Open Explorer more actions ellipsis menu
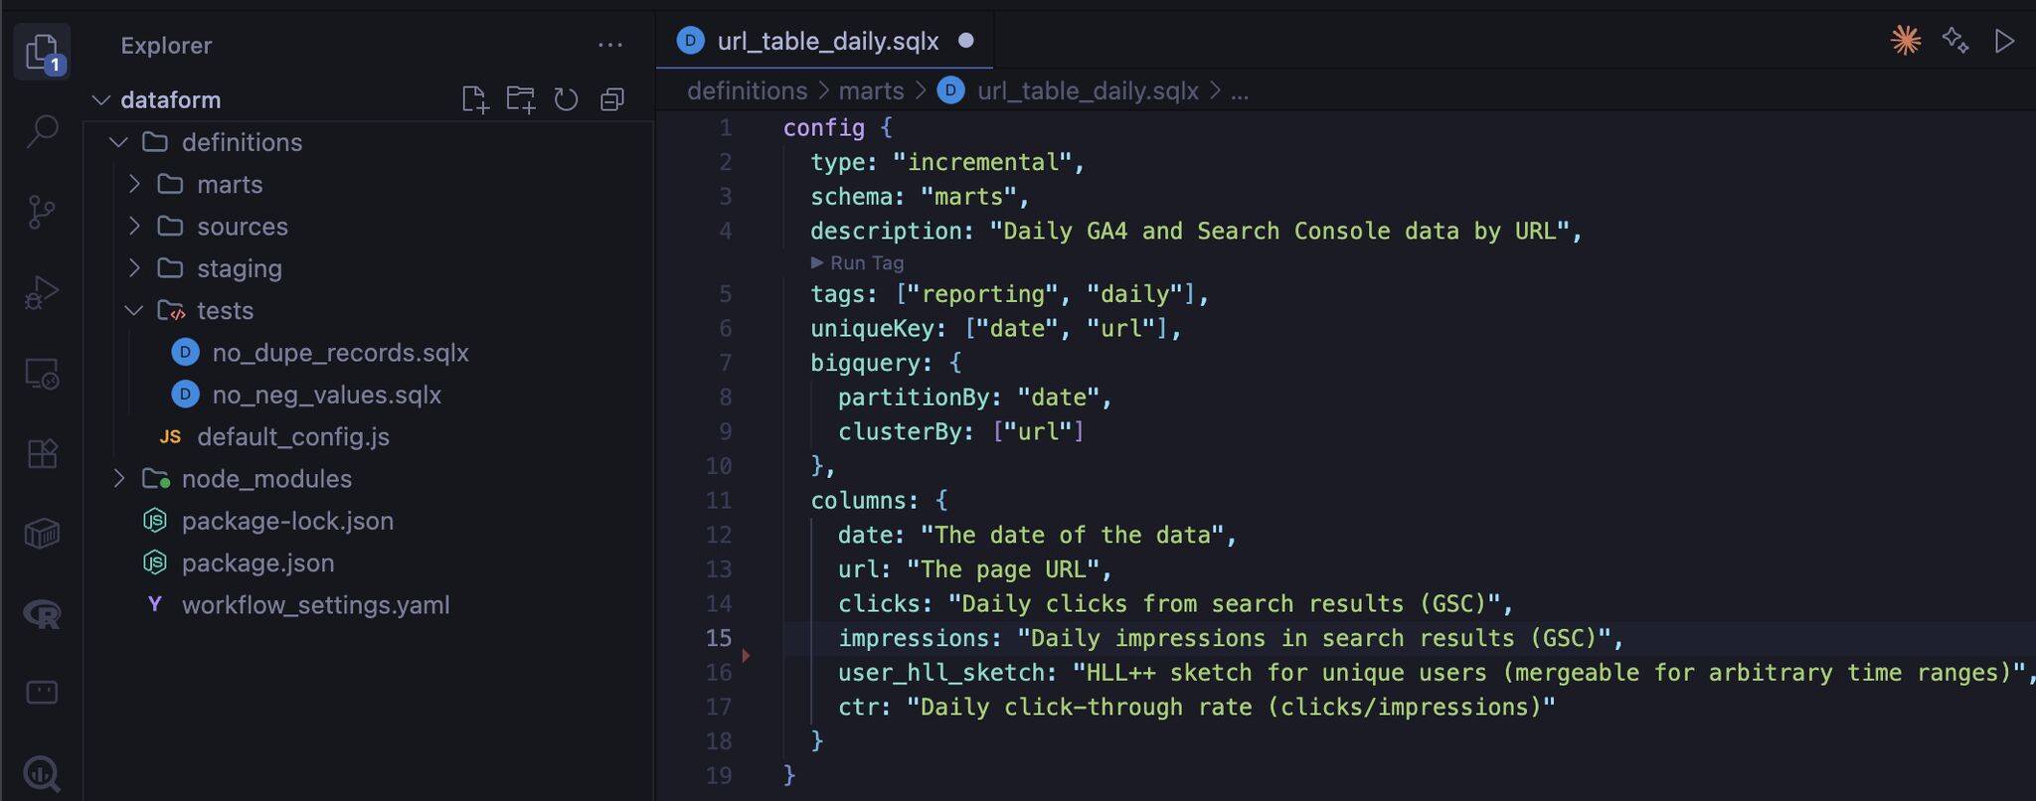 click(x=610, y=45)
